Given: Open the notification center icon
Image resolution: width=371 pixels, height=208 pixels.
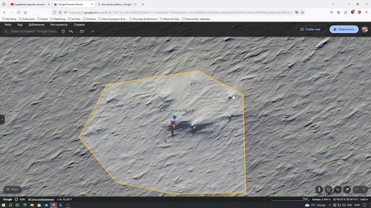Looking at the screenshot, I should tap(365, 205).
